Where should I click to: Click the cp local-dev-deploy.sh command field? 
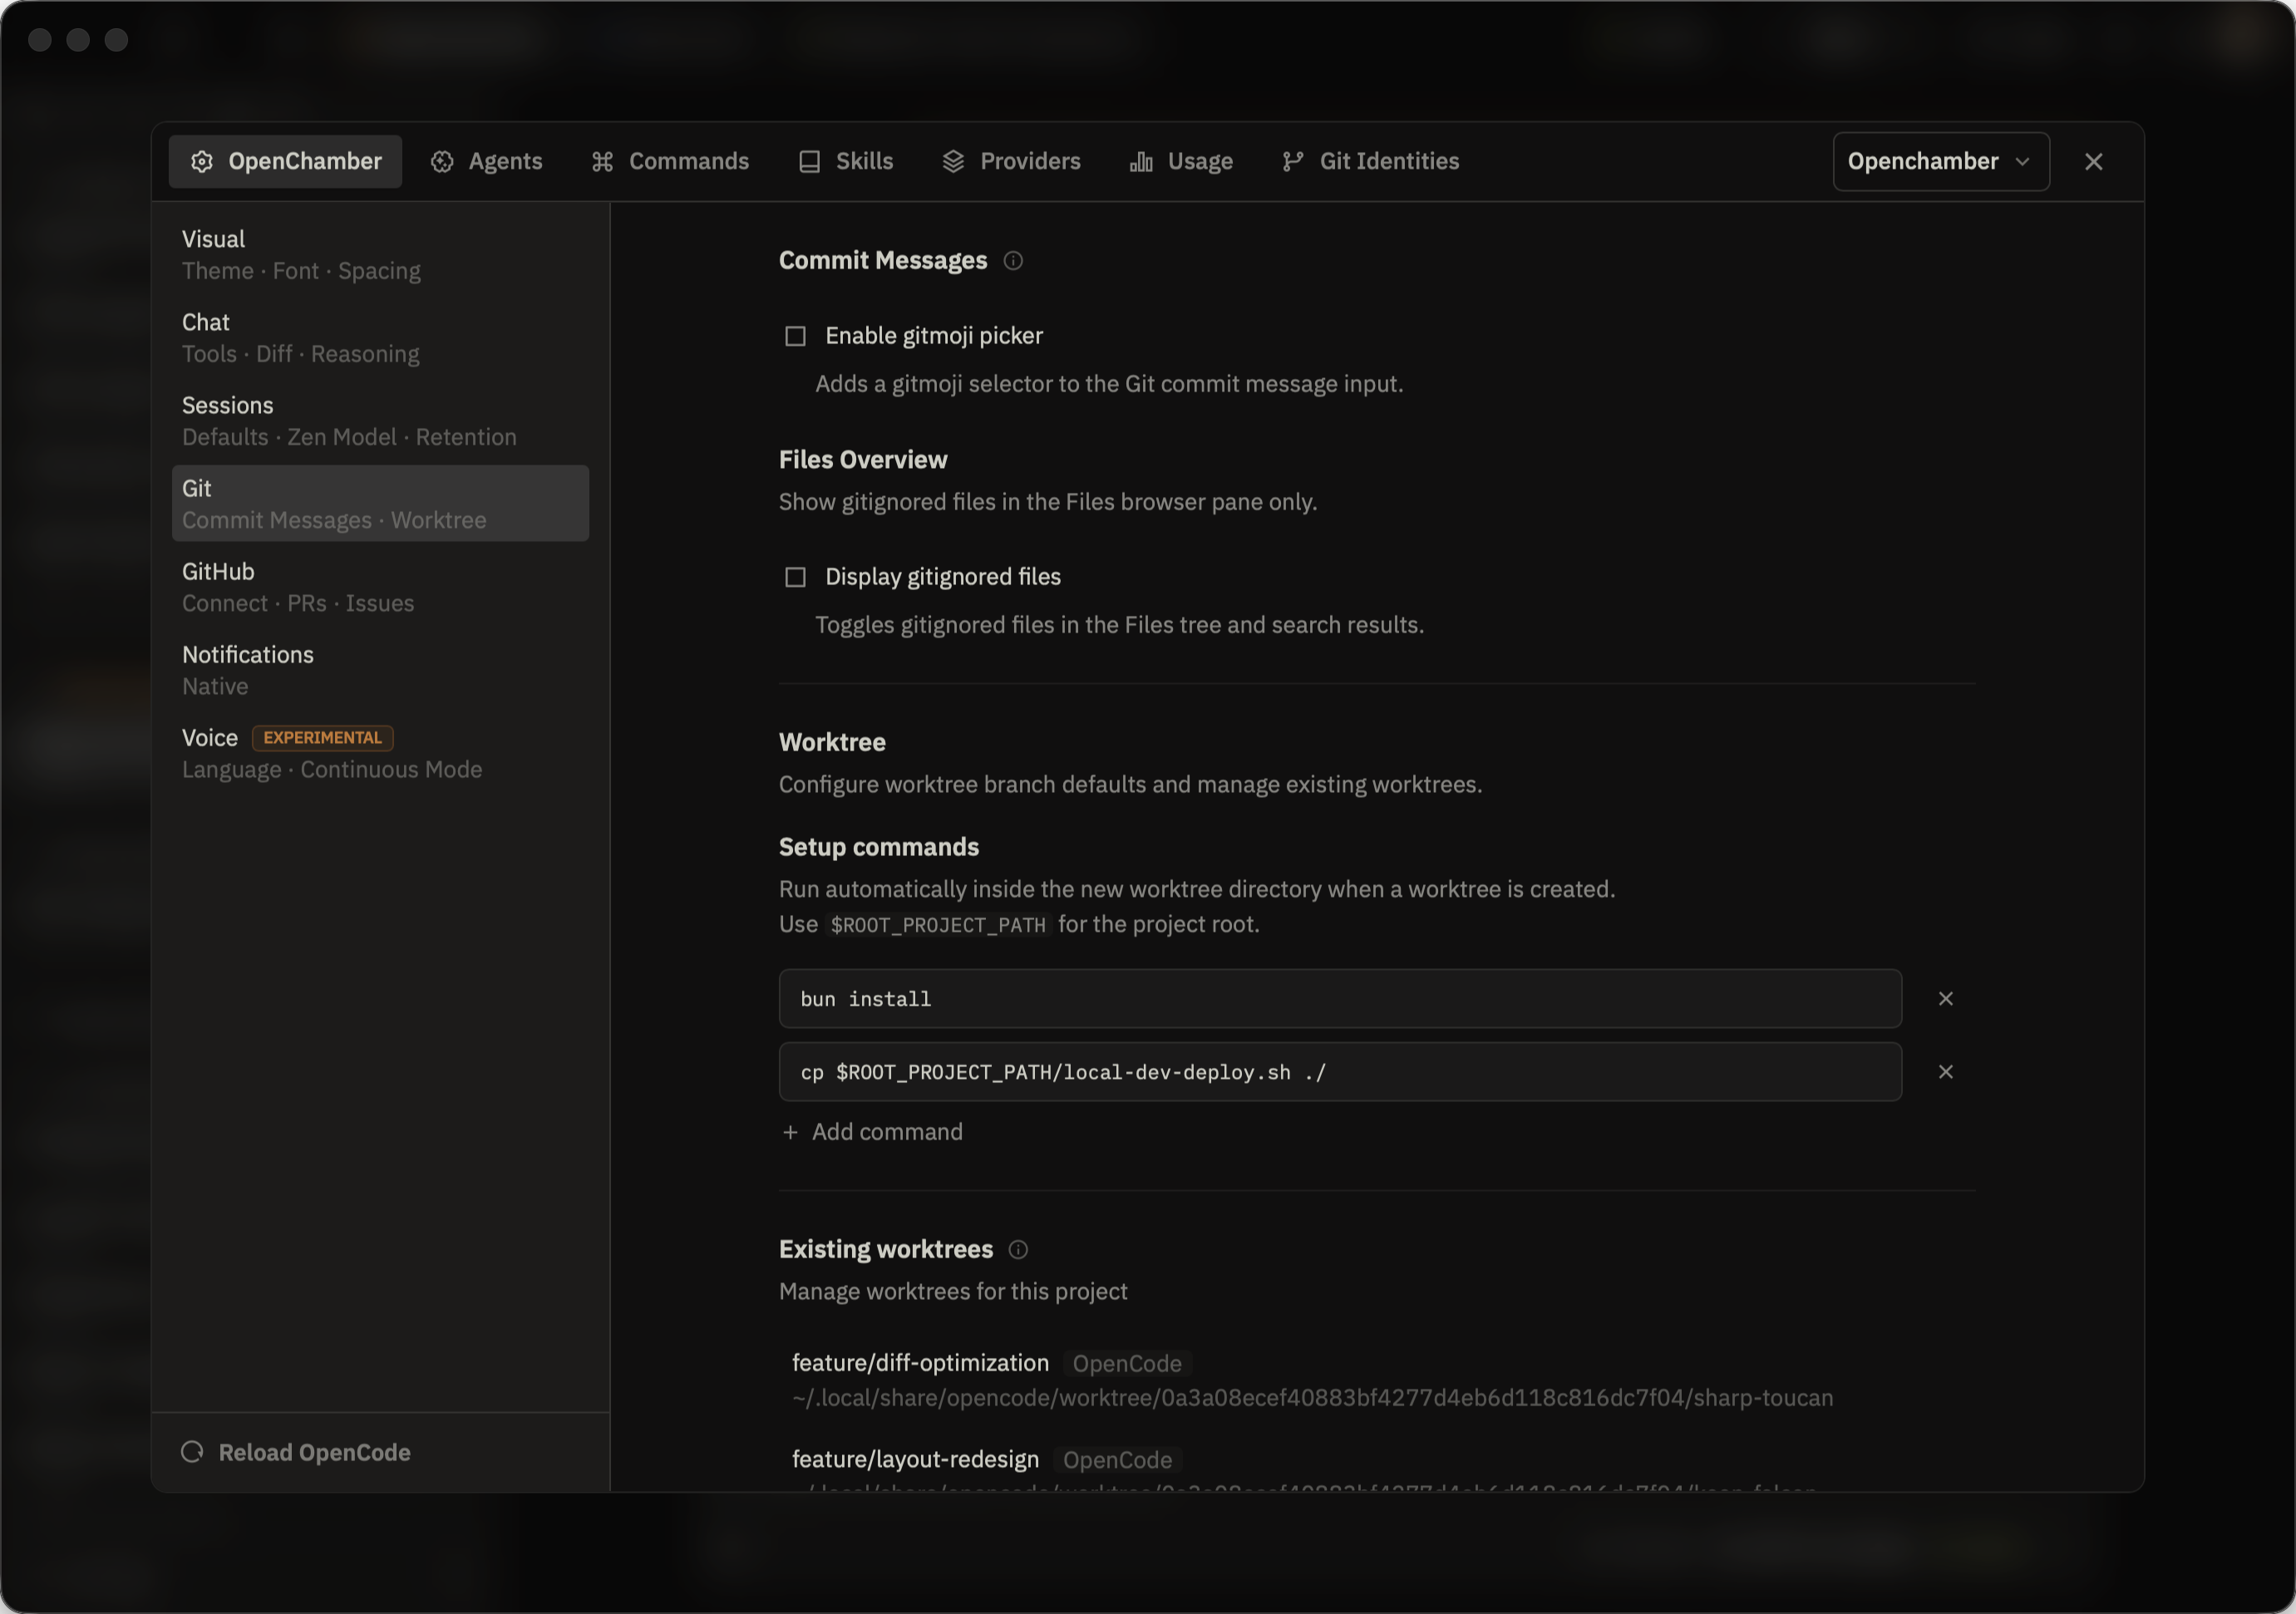tap(1340, 1072)
